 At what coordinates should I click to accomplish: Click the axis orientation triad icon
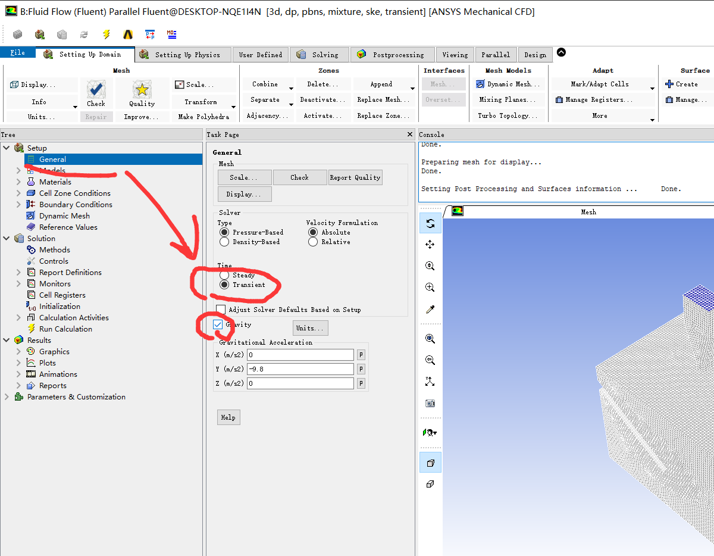[430, 382]
